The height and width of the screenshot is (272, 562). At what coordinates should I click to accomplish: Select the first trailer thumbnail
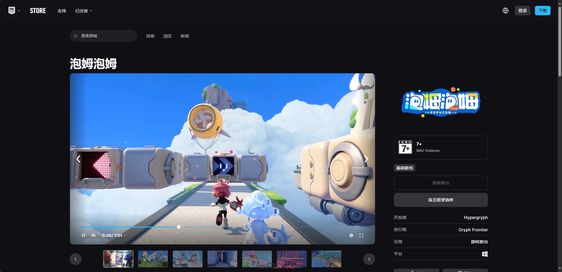[118, 259]
